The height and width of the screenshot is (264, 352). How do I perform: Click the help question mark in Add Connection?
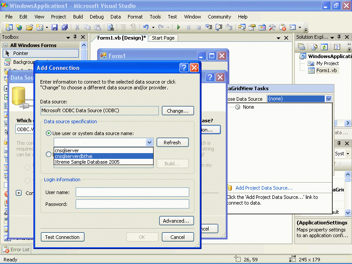click(x=184, y=67)
